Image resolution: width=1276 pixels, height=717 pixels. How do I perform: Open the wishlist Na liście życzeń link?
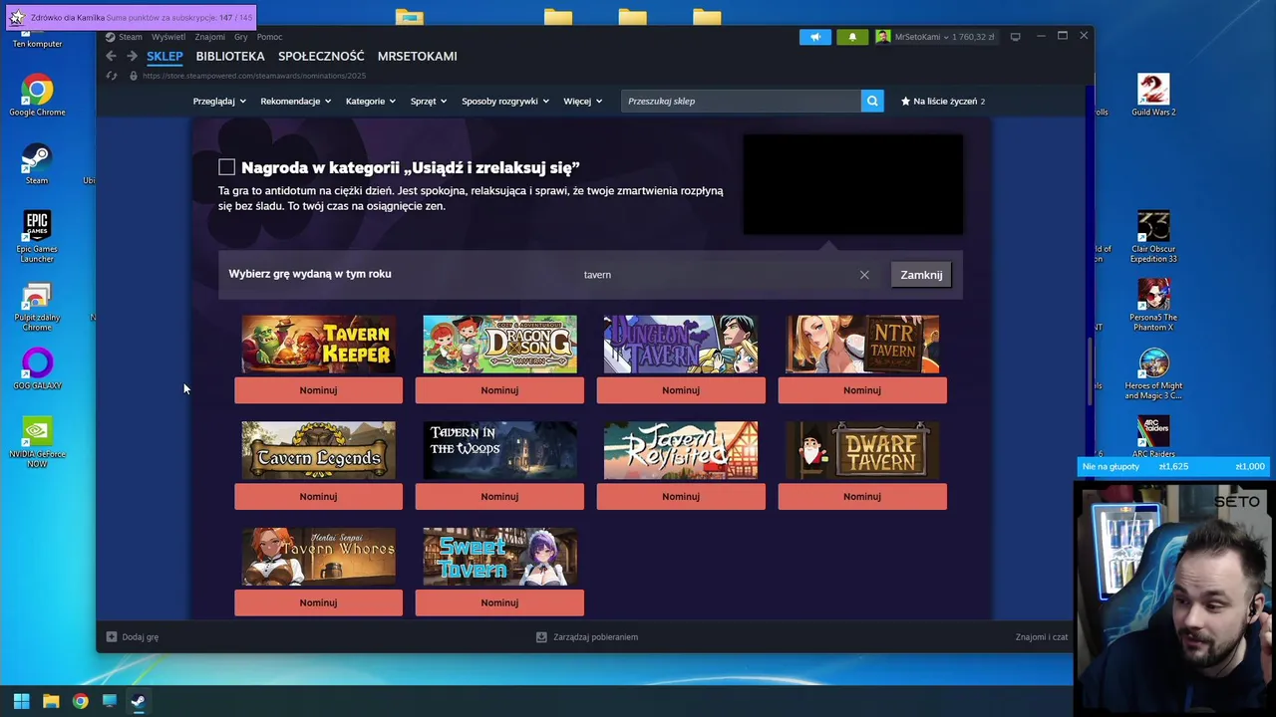943,101
